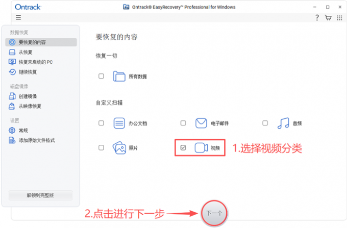
Task: Open 常规 settings in the sidebar
Action: click(41, 130)
